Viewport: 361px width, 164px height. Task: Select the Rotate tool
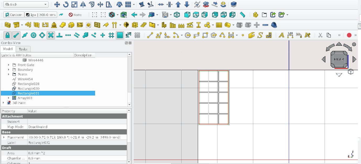coord(65,4)
